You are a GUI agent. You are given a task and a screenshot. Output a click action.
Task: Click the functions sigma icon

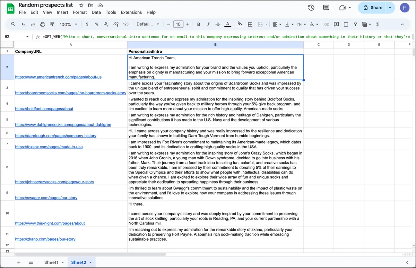coord(377,24)
